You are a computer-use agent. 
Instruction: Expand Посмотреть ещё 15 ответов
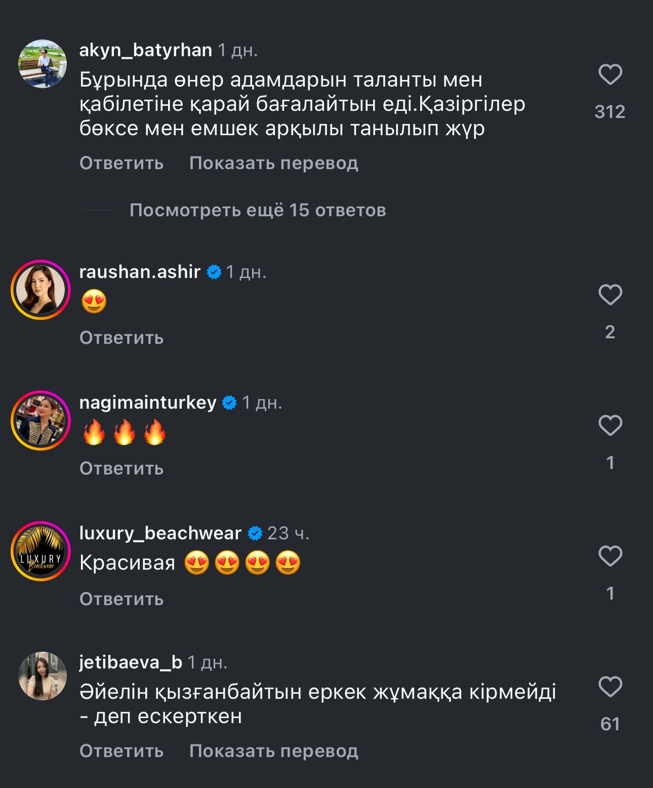[258, 210]
